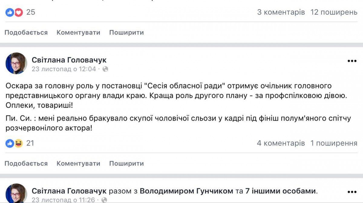Click the globe privacy icon next to 12:04
This screenshot has width=363, height=203.
click(105, 69)
